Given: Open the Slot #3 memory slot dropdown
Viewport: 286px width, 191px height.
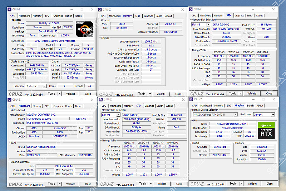Looking at the screenshot, I should [x=201, y=24].
